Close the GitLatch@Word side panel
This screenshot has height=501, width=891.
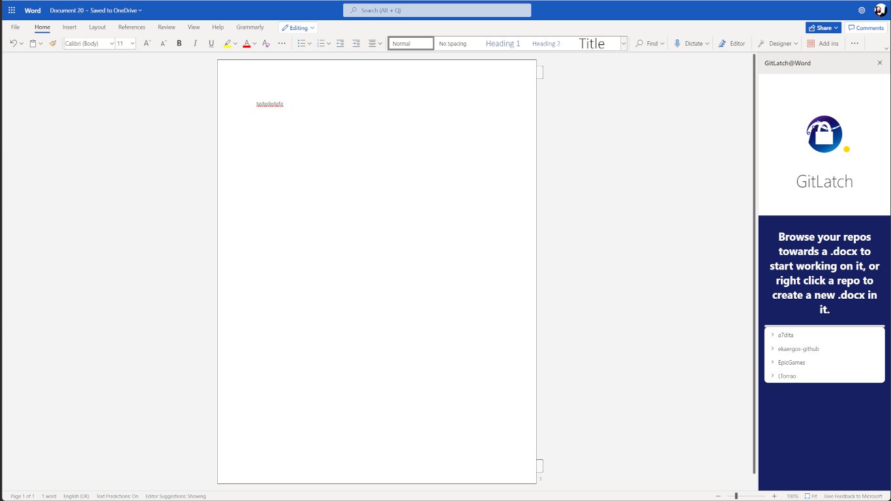pos(880,63)
